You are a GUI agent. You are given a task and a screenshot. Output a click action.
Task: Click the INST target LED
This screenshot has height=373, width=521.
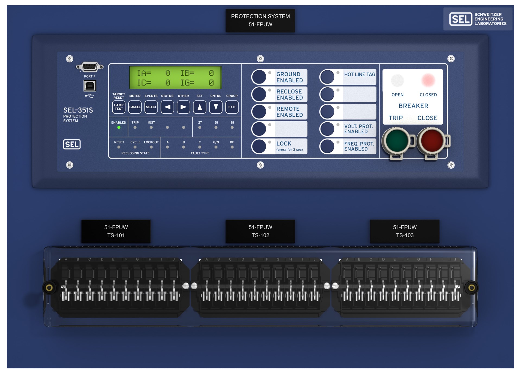click(151, 127)
